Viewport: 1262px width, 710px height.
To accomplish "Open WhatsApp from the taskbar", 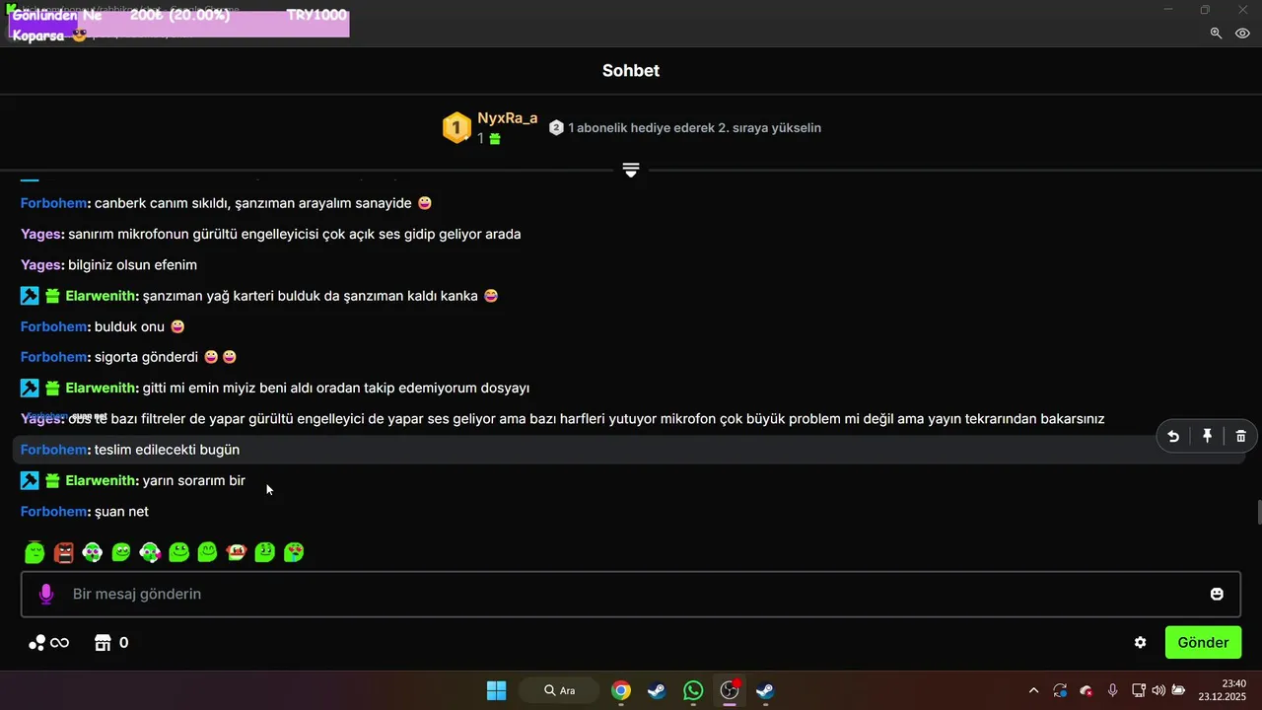I will pyautogui.click(x=693, y=690).
